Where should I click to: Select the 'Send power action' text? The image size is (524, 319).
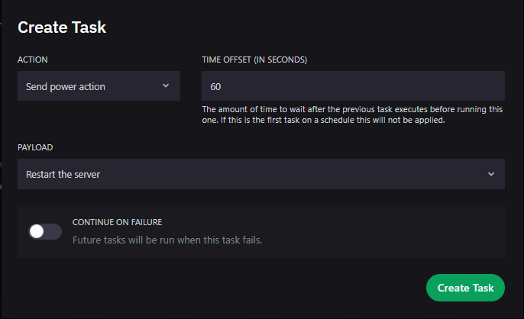[66, 87]
